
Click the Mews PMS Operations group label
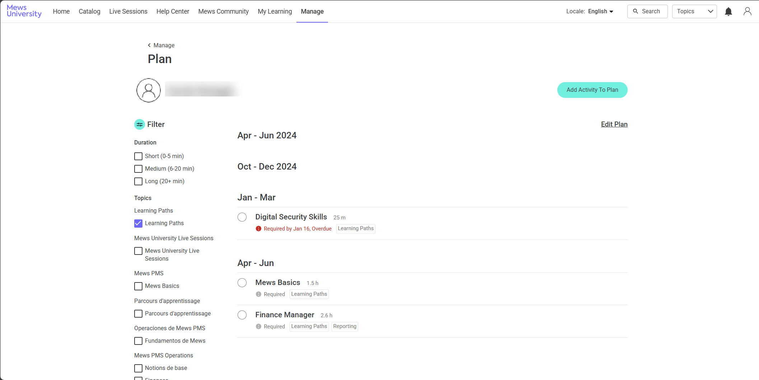click(x=164, y=356)
